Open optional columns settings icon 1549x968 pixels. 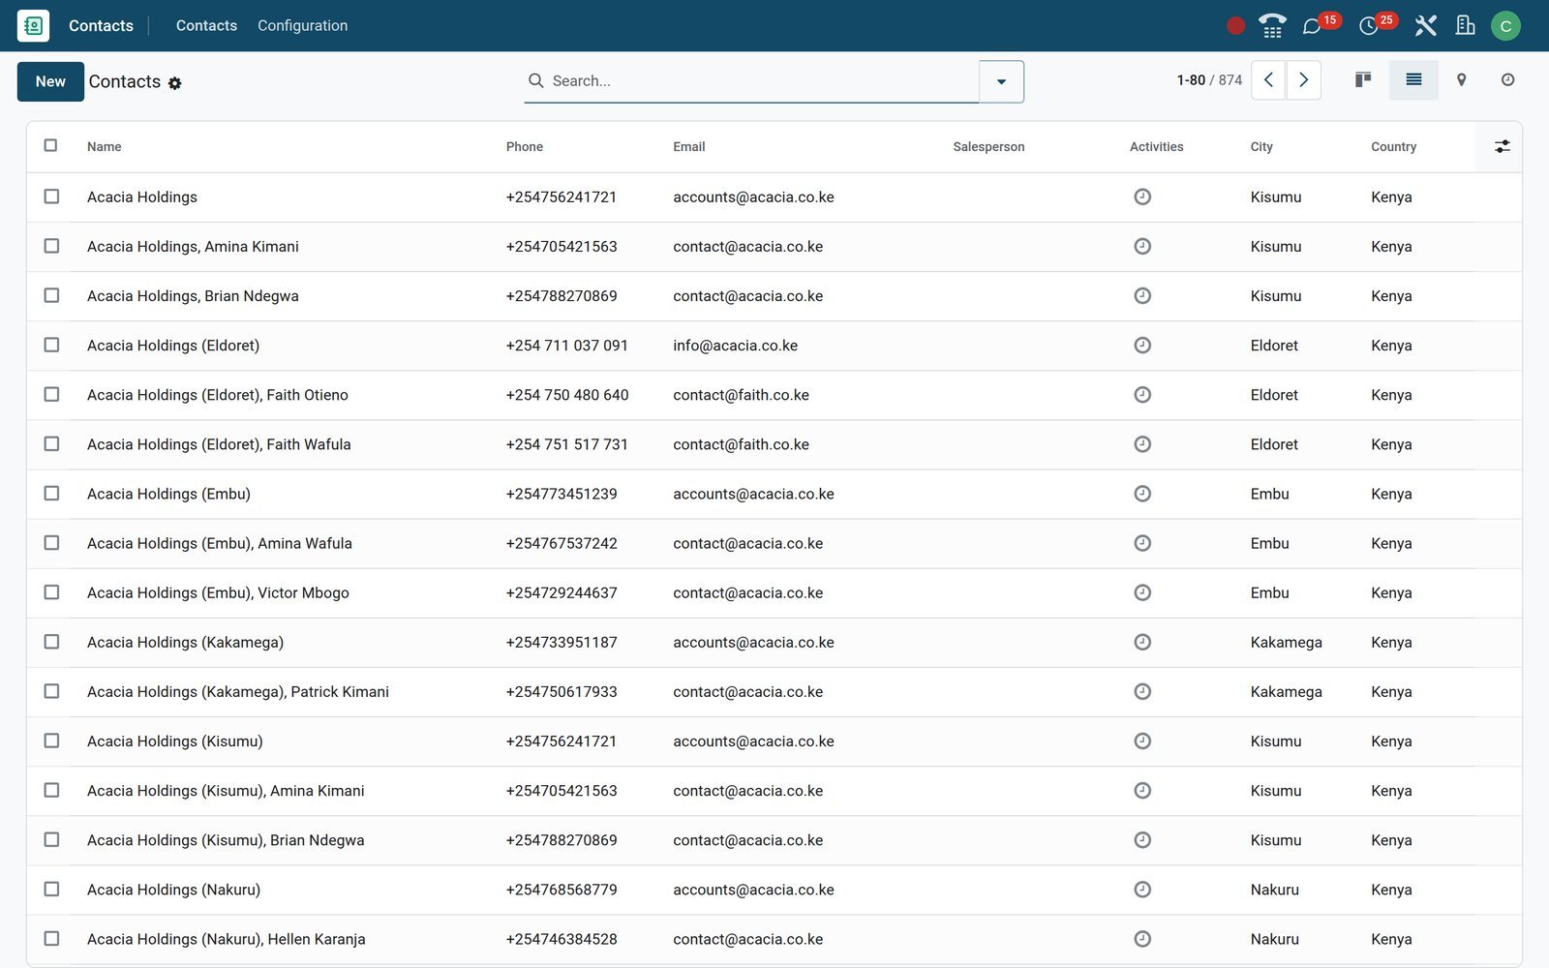[1502, 146]
